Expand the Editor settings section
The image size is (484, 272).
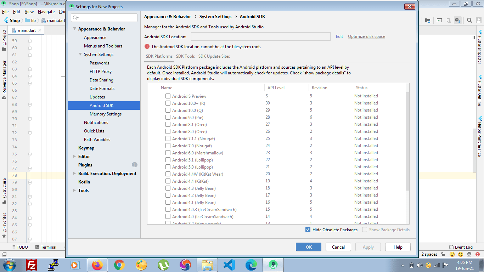pos(74,156)
